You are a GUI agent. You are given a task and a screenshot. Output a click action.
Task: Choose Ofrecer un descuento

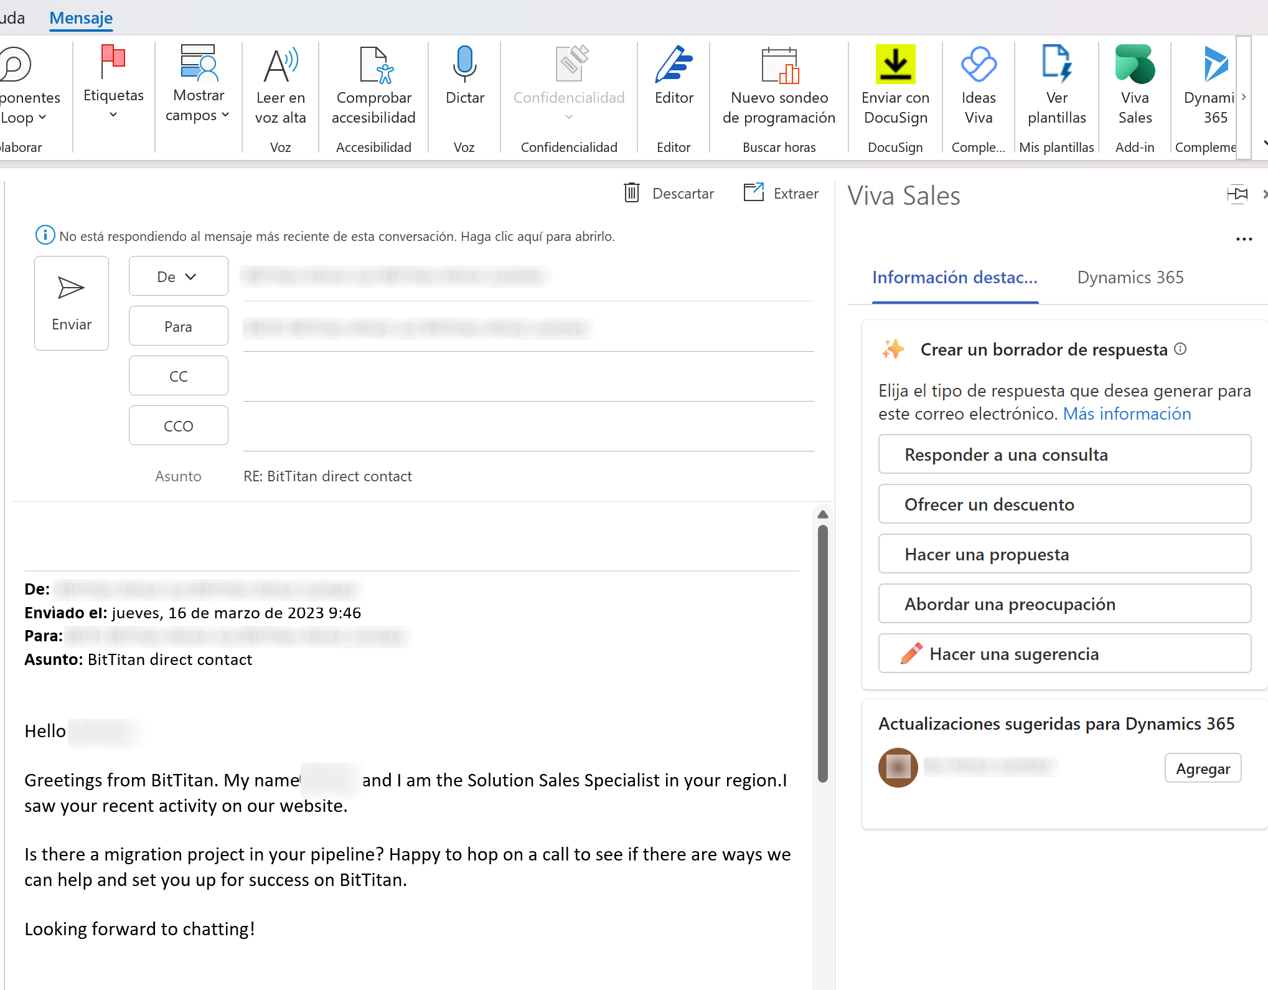(x=1064, y=504)
